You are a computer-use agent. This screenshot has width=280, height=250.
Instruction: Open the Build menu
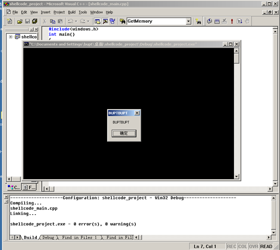tap(71, 12)
